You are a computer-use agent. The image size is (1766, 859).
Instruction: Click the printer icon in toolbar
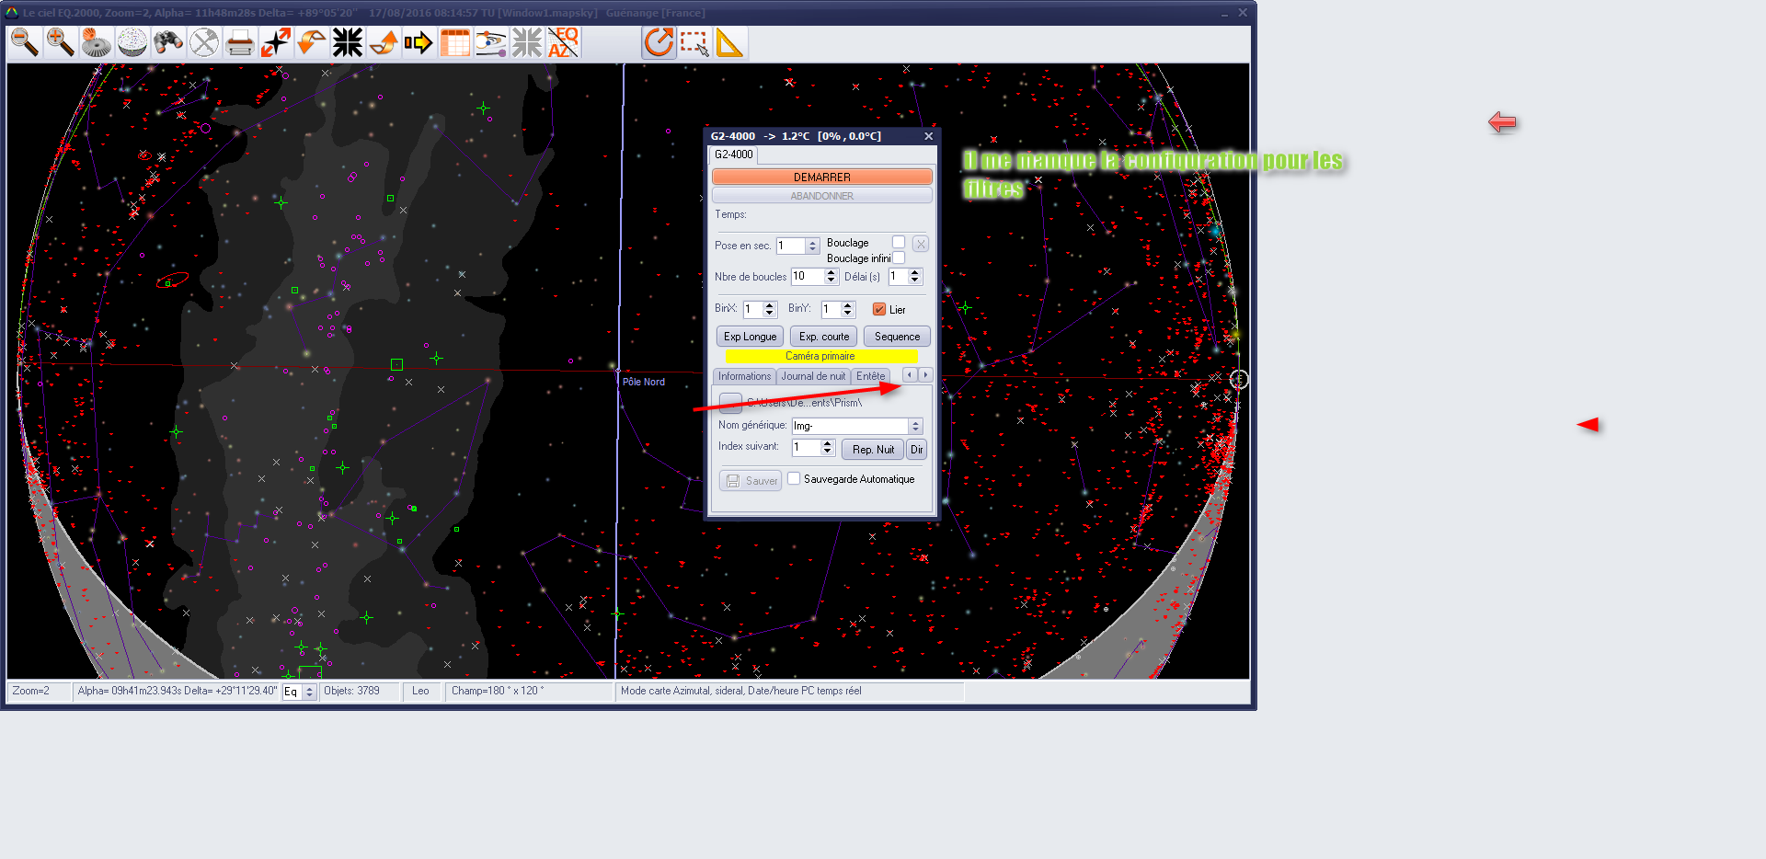[x=240, y=43]
